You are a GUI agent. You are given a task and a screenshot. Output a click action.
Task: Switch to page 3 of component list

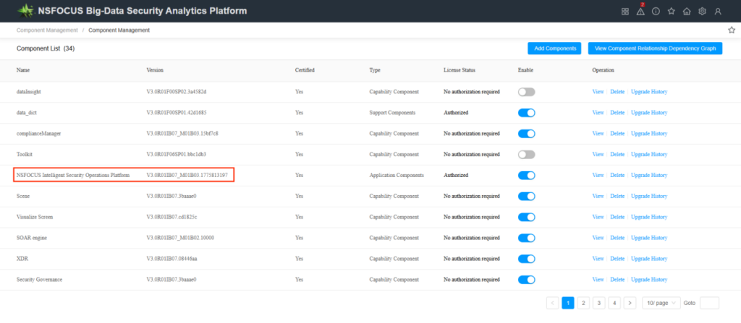[x=599, y=303]
